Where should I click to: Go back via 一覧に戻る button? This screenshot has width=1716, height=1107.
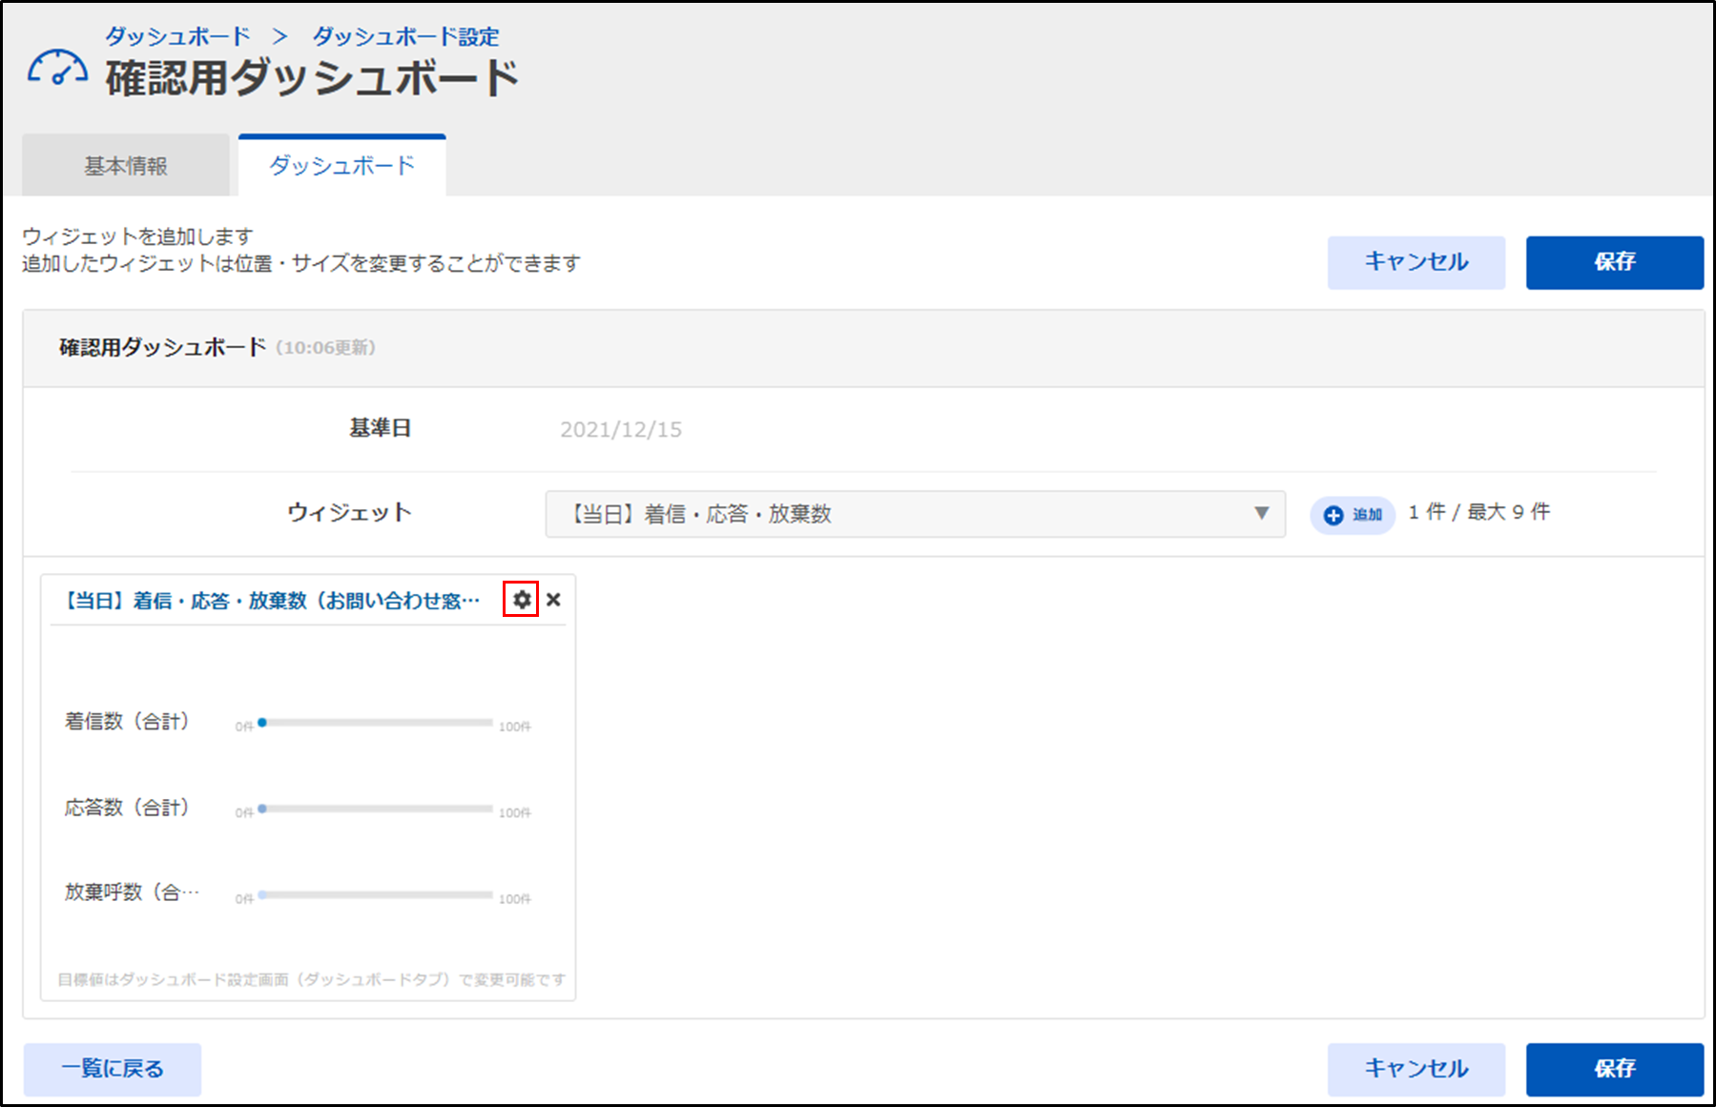(x=113, y=1069)
